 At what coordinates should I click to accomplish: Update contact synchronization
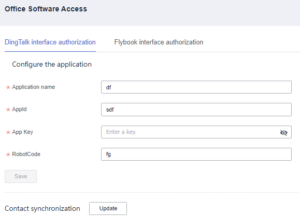(108, 208)
